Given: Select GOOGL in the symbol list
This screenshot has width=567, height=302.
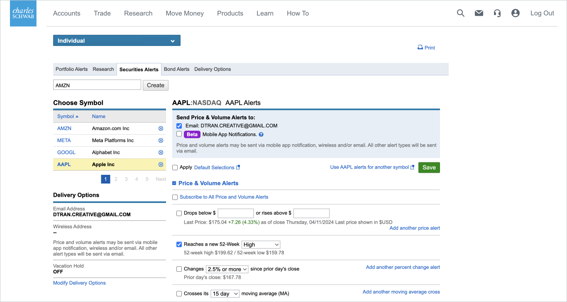Looking at the screenshot, I should pyautogui.click(x=66, y=152).
